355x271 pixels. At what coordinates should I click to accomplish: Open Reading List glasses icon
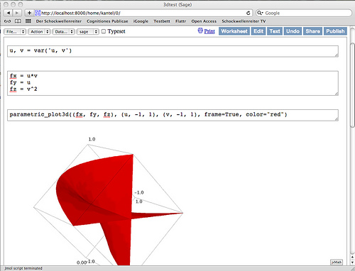tap(8, 21)
